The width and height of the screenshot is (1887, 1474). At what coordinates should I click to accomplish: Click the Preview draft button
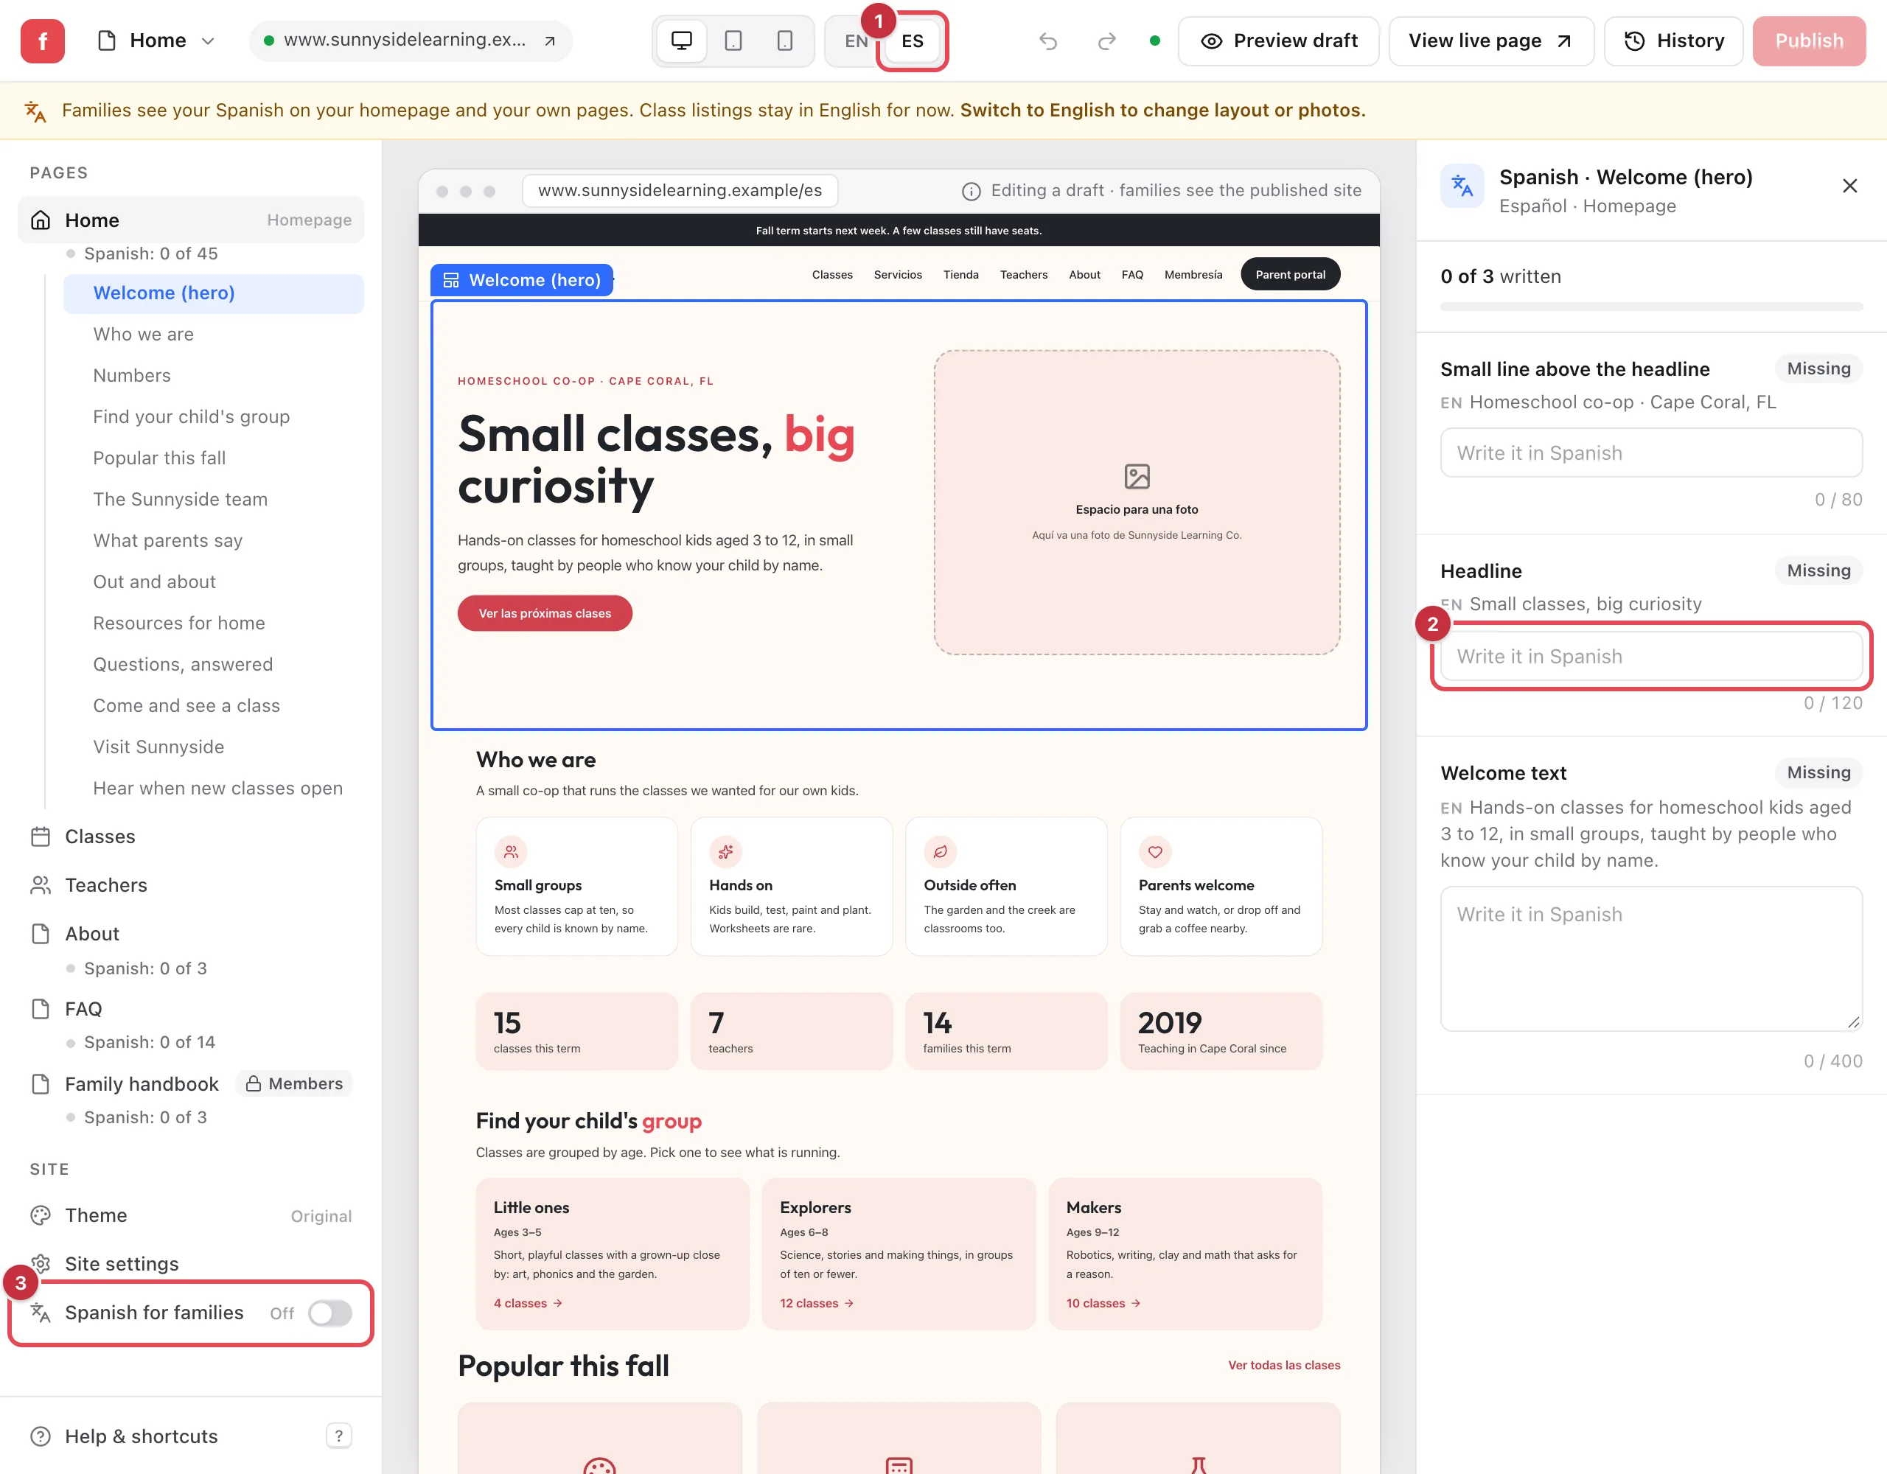(1278, 41)
